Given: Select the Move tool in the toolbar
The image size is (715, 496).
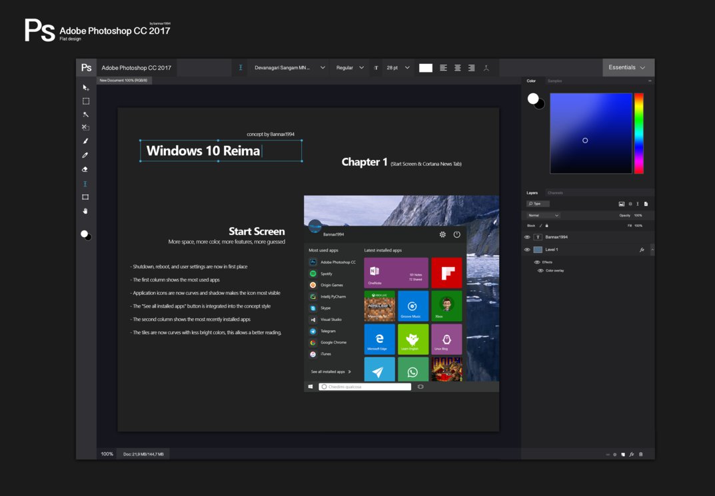Looking at the screenshot, I should point(85,88).
